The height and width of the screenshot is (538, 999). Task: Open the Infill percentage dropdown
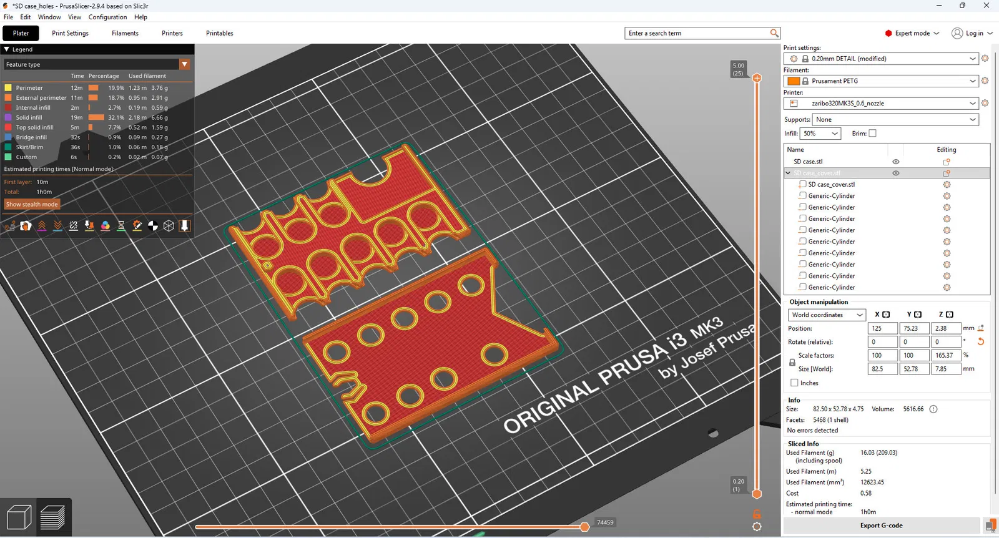point(820,134)
